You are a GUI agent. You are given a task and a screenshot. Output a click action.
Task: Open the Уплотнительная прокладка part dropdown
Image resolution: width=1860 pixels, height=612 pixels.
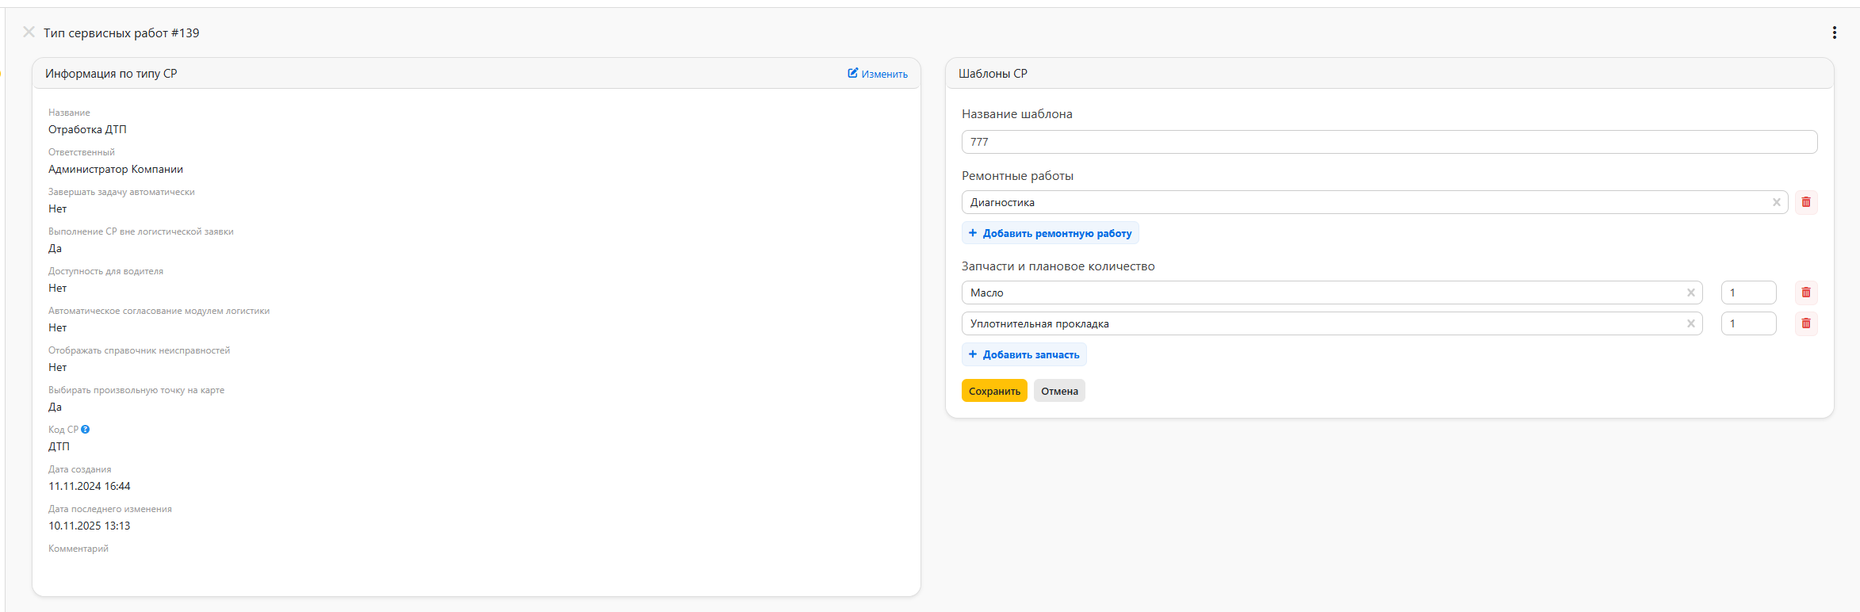click(1332, 323)
